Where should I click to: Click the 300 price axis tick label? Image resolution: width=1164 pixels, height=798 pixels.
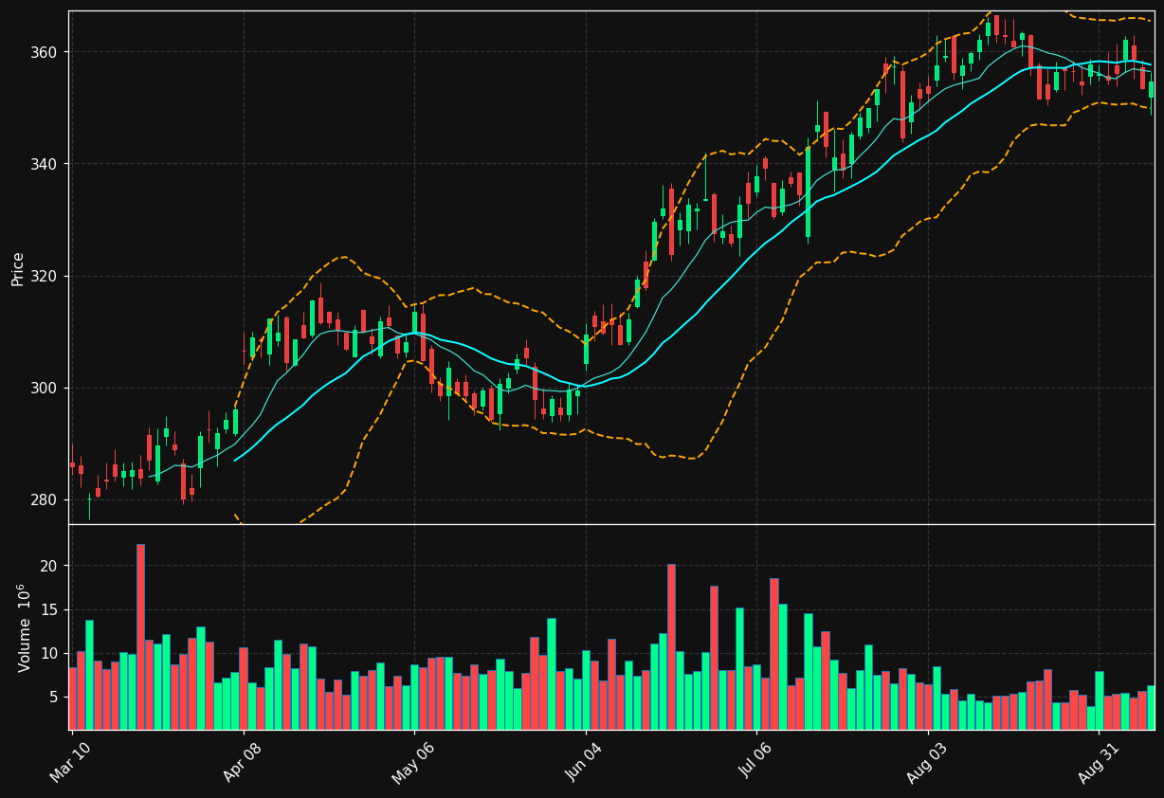coord(44,388)
